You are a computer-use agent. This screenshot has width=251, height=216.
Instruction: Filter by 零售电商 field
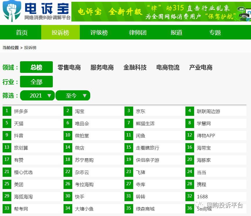[x=69, y=67]
